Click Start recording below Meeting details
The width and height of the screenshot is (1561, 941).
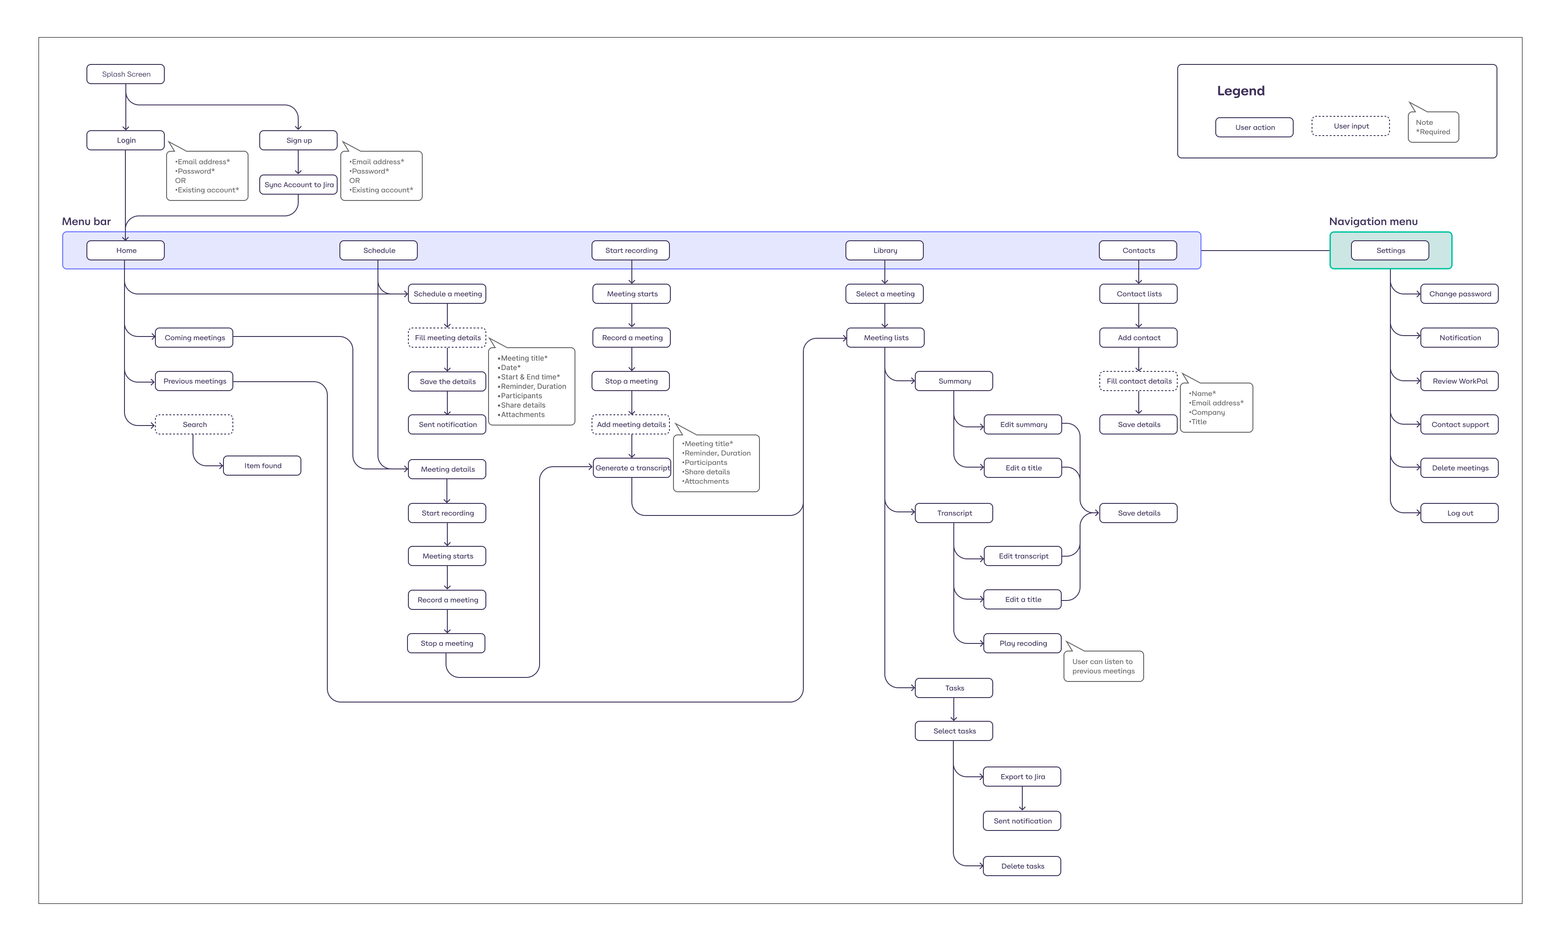[x=447, y=513]
